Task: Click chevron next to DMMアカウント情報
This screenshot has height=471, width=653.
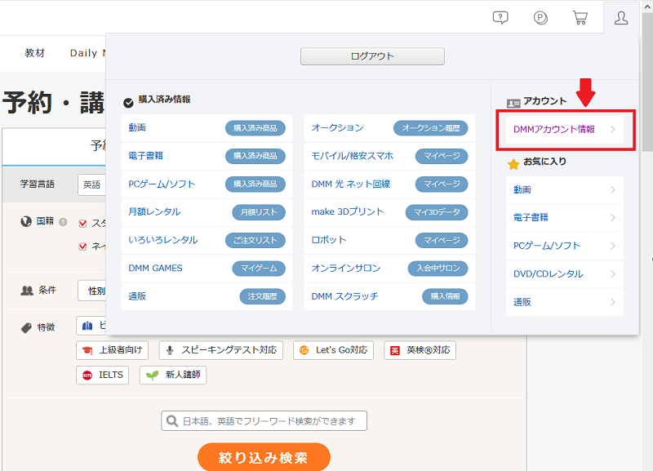Action: click(x=613, y=129)
